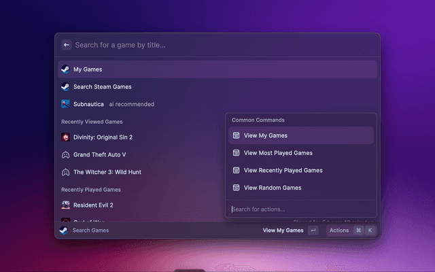Click the Steam icon next to Search Steam Games

pyautogui.click(x=65, y=87)
